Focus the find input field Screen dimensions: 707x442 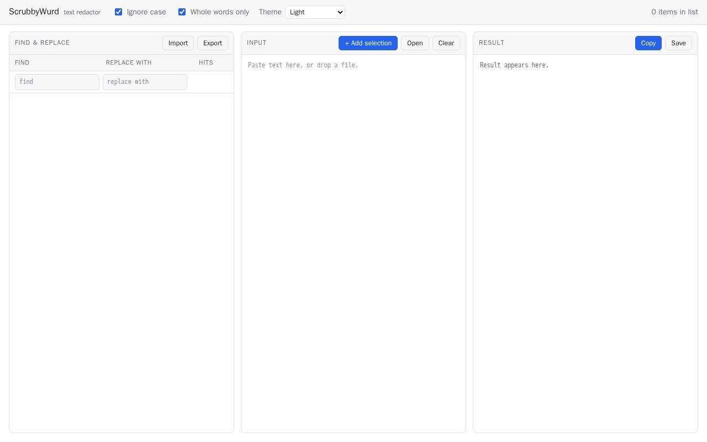57,82
